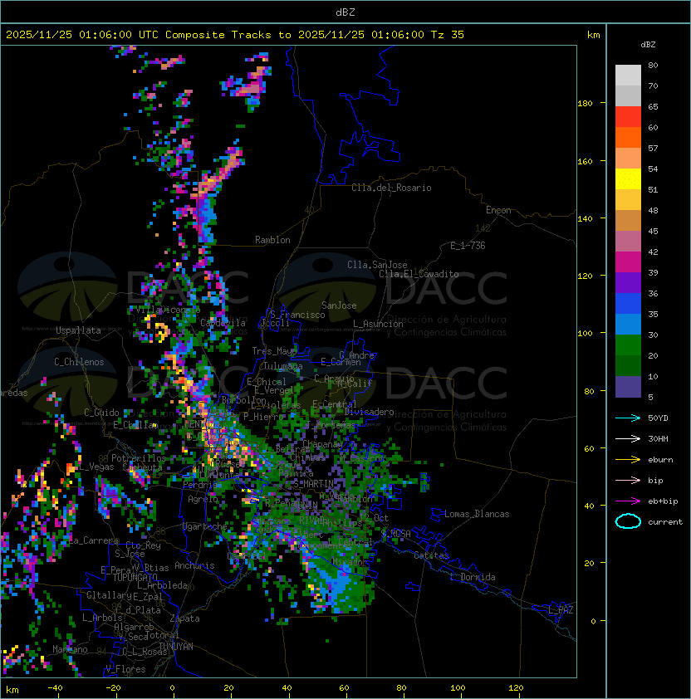The image size is (691, 699).
Task: Click the 'Potrerillos' map label
Action: click(x=139, y=458)
